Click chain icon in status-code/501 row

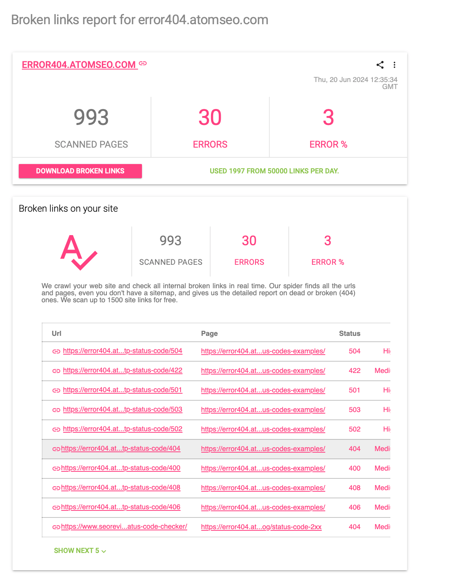coord(56,390)
